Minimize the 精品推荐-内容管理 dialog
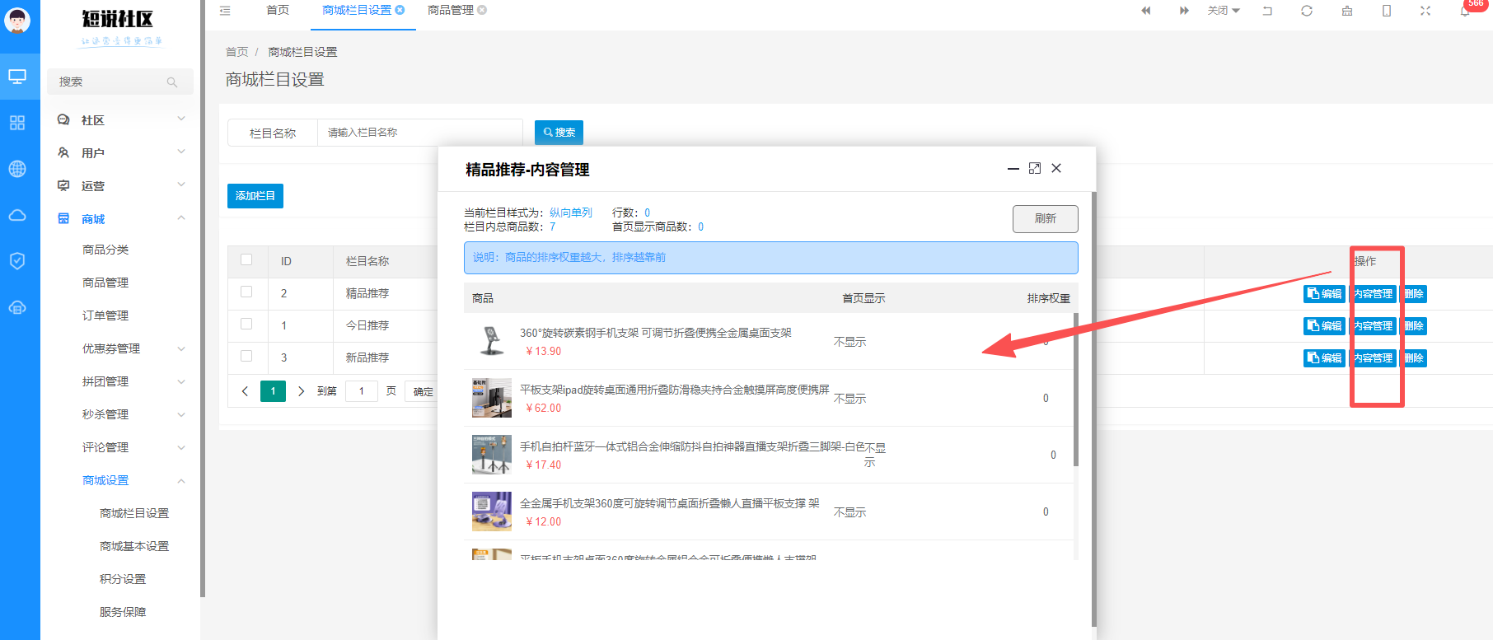The height and width of the screenshot is (640, 1493). (x=1013, y=169)
